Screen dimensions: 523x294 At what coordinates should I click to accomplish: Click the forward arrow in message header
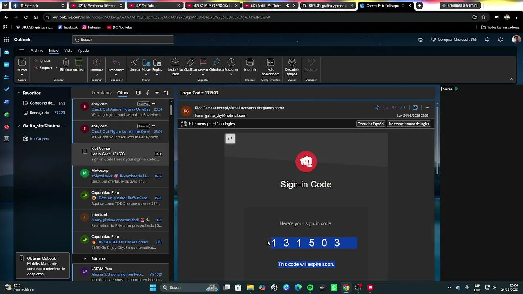tap(403, 108)
